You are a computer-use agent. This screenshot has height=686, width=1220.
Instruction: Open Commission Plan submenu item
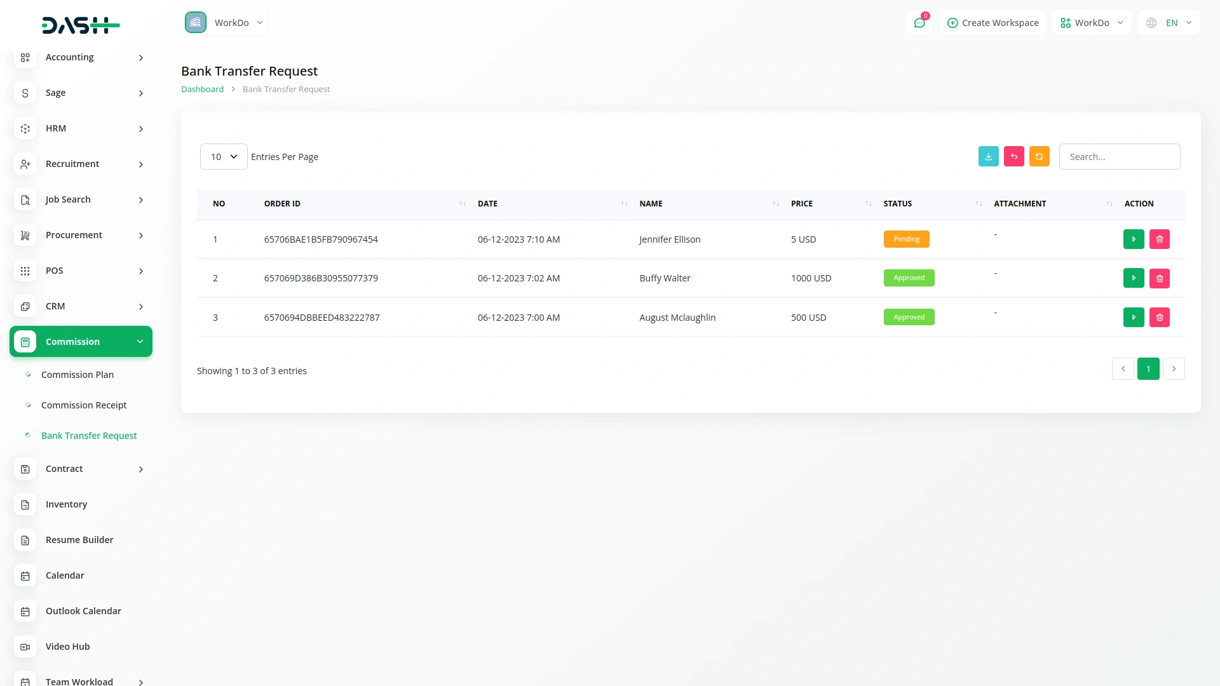click(x=78, y=375)
